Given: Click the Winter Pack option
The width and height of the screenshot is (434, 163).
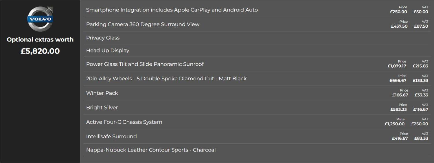Looking at the screenshot, I should [257, 93].
